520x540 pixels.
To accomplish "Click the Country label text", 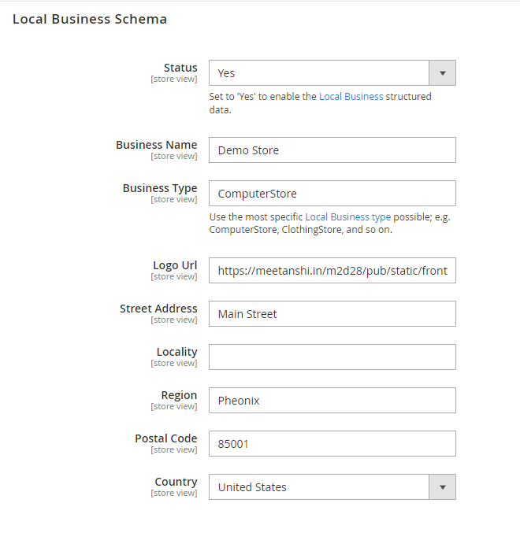I will (176, 482).
